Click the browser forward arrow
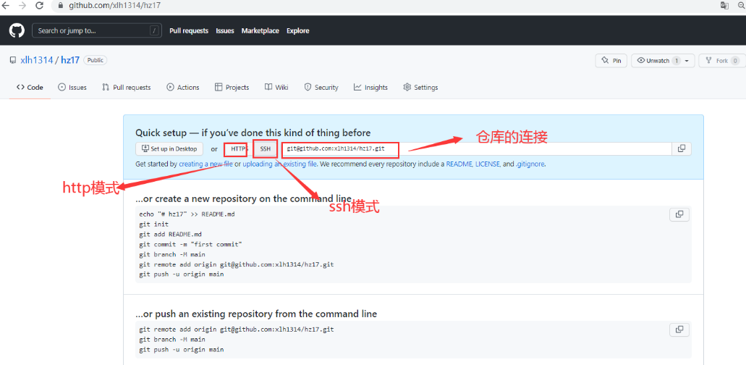Screen dimensions: 746x365 tap(22, 6)
